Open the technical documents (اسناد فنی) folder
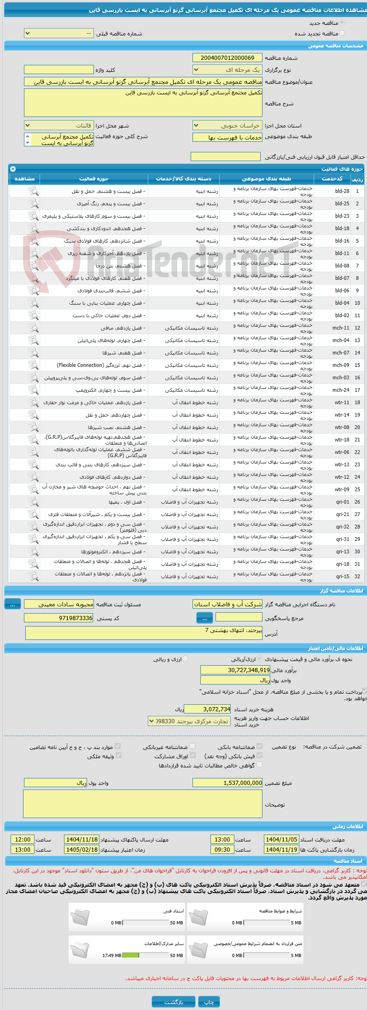The height and width of the screenshot is (1010, 367). point(80,917)
